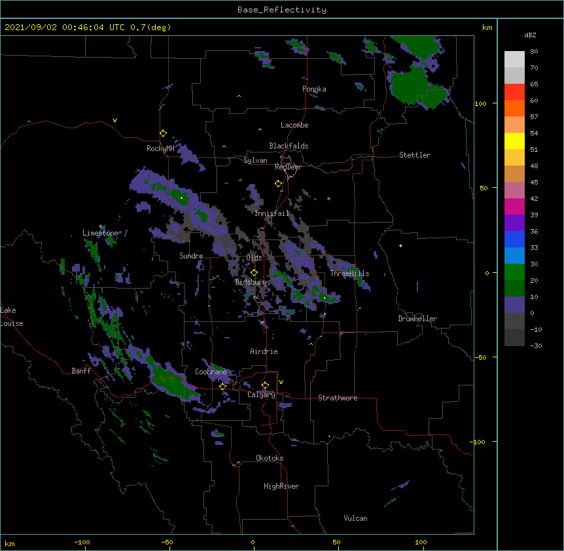Select the blue 33-36 dBZ legend swatch
The height and width of the screenshot is (551, 564).
click(514, 239)
